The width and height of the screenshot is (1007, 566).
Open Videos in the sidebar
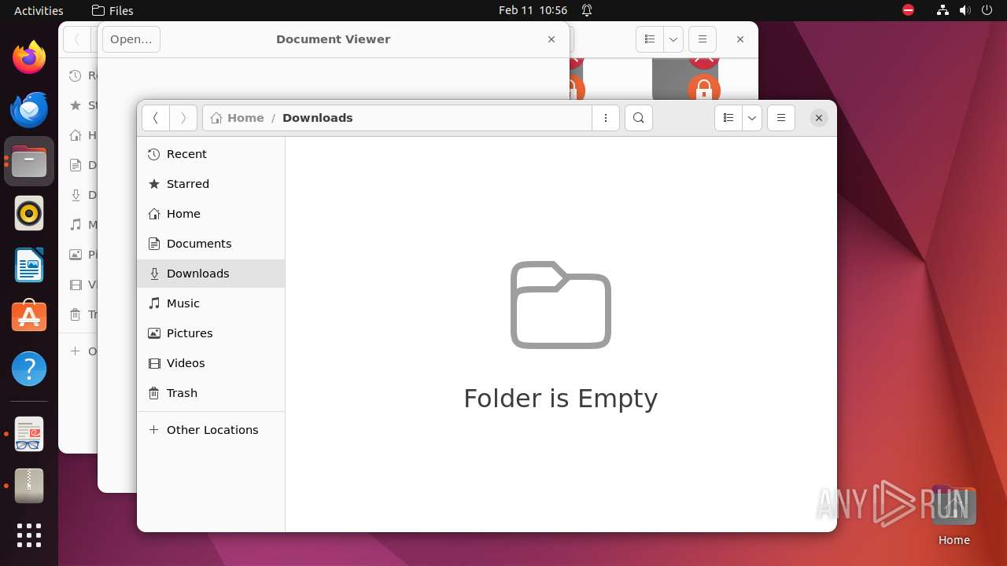click(211, 363)
